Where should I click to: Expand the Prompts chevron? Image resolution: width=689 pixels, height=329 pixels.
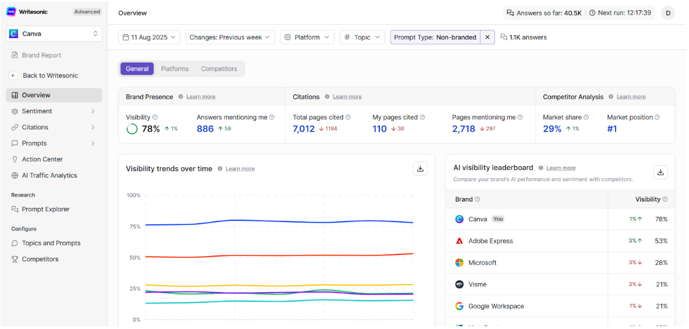coord(93,143)
